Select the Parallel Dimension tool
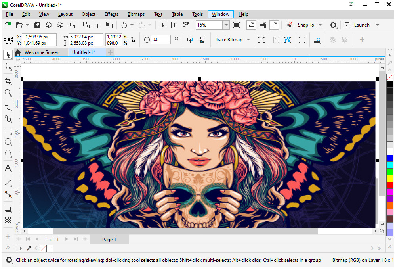The width and height of the screenshot is (395, 269). [x=8, y=183]
